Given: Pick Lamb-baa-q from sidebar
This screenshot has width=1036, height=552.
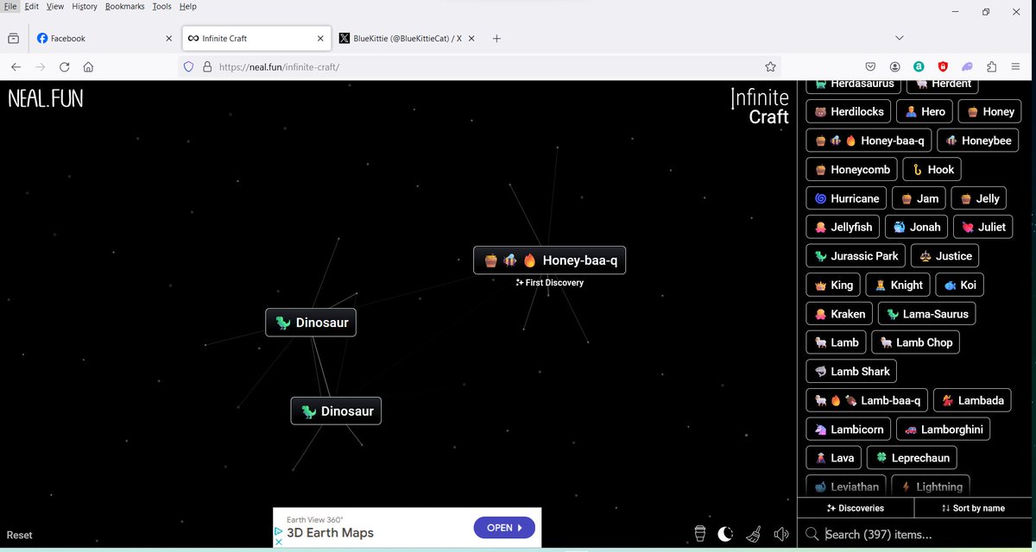Looking at the screenshot, I should click(868, 400).
